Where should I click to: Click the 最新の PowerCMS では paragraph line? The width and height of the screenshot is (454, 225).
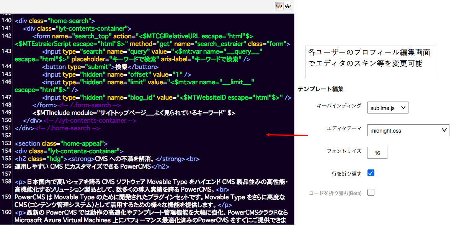tap(150, 217)
